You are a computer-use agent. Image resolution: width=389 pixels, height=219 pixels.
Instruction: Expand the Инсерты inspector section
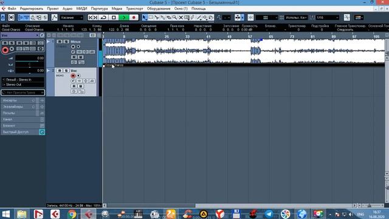tap(23, 100)
